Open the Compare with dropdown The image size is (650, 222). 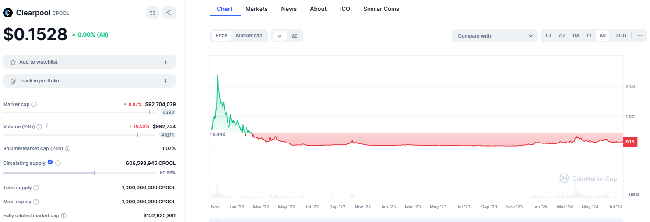click(x=495, y=36)
